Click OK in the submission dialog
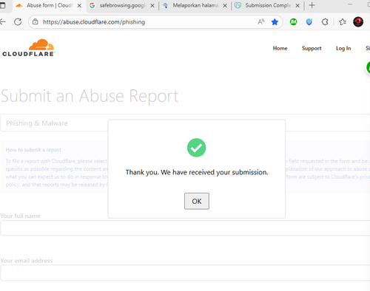 click(197, 201)
